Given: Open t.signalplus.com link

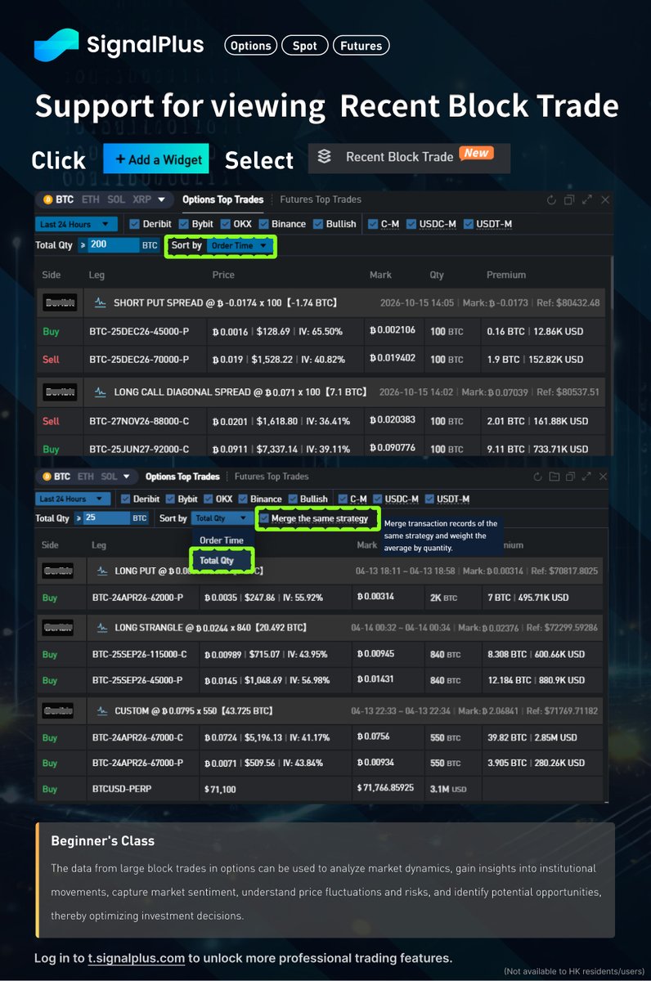Looking at the screenshot, I should 136,958.
